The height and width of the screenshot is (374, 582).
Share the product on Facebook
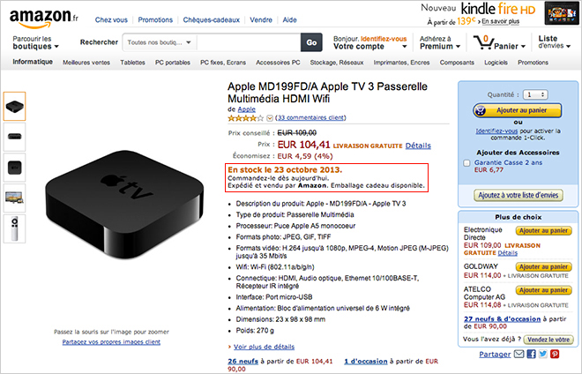(x=531, y=355)
